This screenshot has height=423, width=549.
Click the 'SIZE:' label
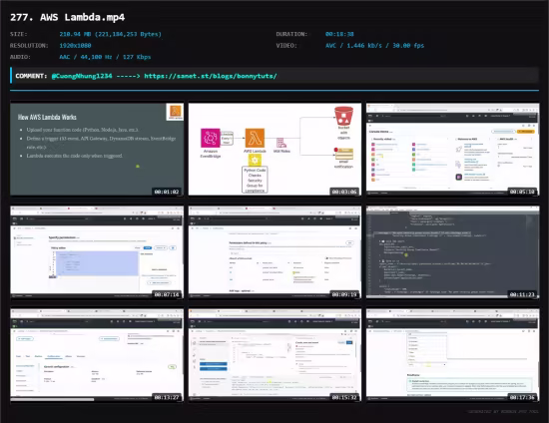pyautogui.click(x=19, y=34)
